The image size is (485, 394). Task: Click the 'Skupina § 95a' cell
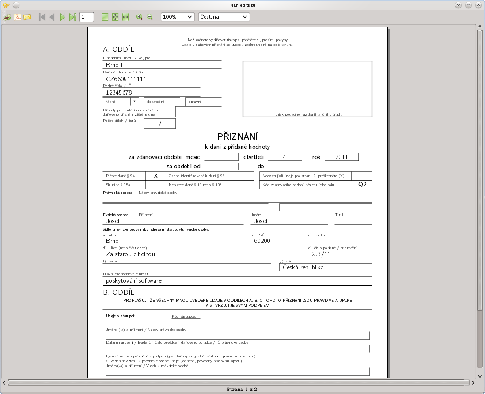(x=124, y=185)
